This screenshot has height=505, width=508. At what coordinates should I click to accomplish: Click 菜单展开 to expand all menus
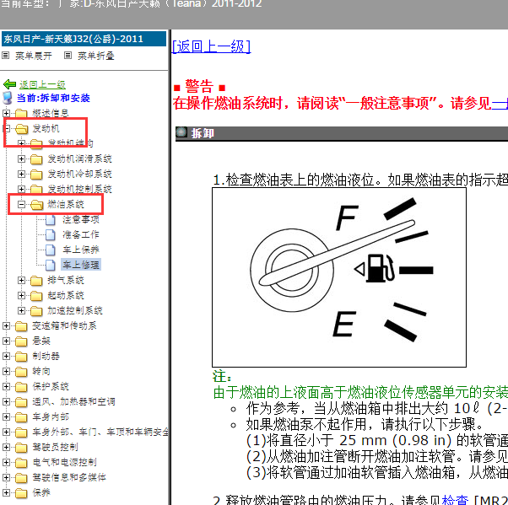[x=34, y=56]
